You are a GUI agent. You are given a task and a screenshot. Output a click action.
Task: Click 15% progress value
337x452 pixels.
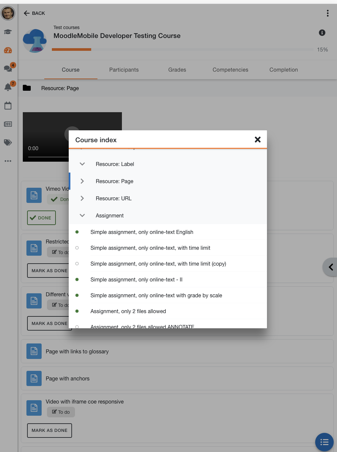coord(322,49)
